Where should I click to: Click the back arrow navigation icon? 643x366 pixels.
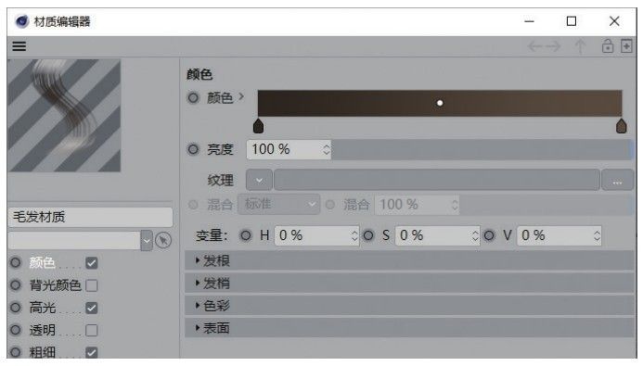click(535, 46)
